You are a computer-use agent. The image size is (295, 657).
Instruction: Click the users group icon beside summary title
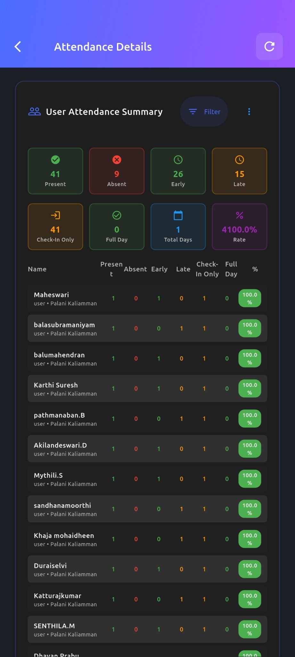tap(34, 112)
